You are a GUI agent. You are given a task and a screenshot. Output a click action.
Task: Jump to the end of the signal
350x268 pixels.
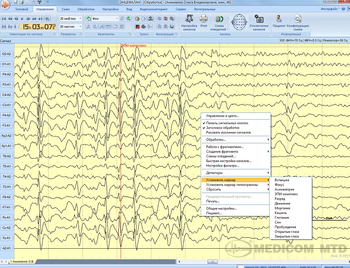pyautogui.click(x=40, y=19)
